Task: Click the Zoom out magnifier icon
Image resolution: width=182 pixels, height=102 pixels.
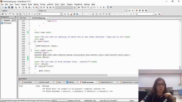Action: (127, 14)
